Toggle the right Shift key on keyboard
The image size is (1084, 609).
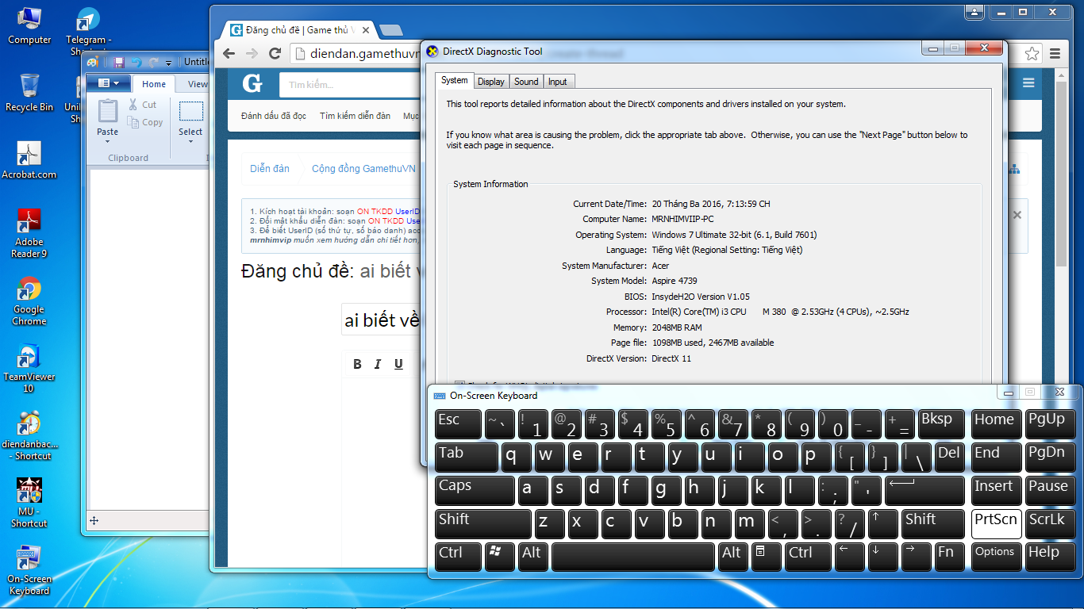click(x=933, y=524)
